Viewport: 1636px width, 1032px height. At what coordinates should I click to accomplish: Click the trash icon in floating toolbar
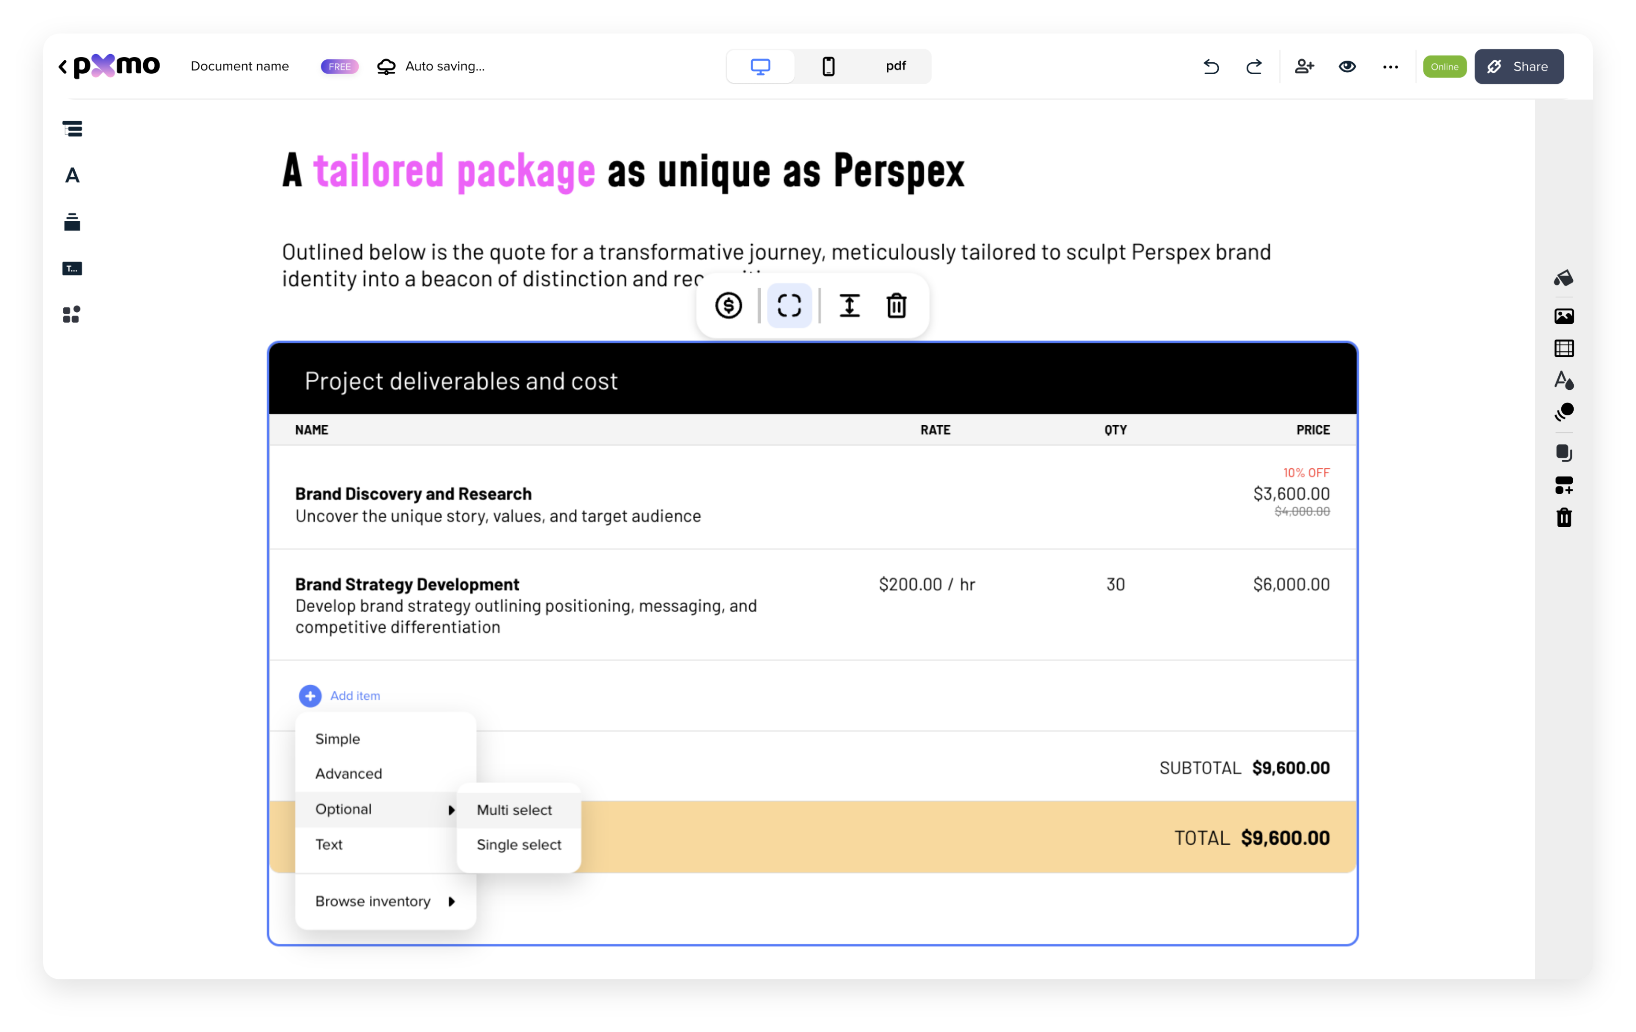(896, 306)
